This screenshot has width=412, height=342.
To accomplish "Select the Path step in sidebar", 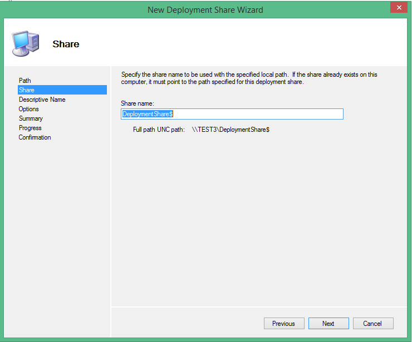I will pyautogui.click(x=25, y=81).
